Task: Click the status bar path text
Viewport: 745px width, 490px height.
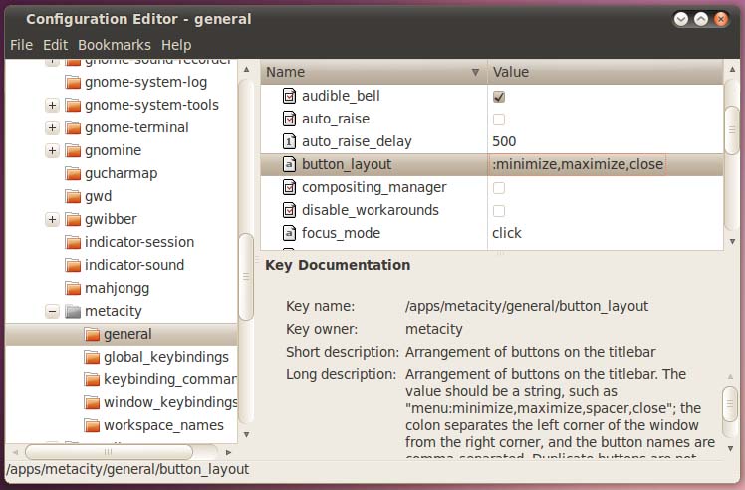Action: [128, 469]
